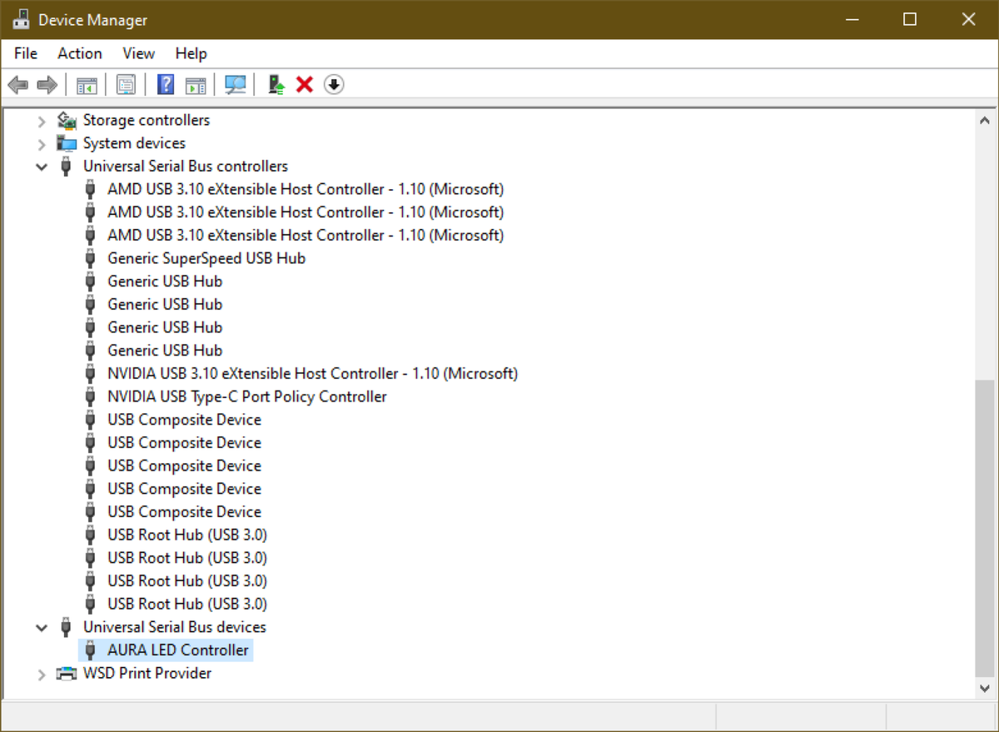Click the Update device driver icon
This screenshot has width=999, height=732.
coord(277,84)
